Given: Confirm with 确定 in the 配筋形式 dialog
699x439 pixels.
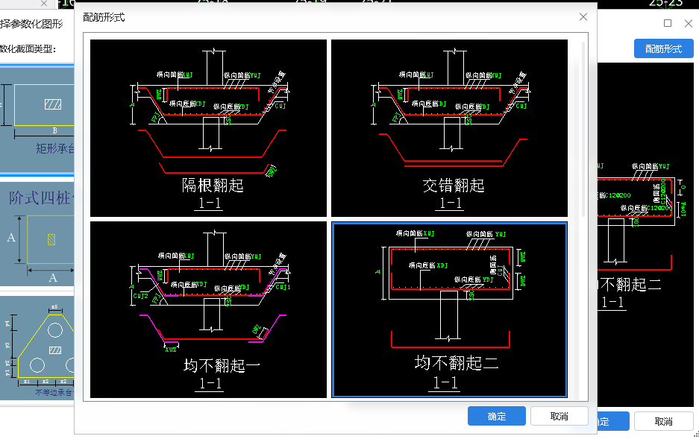Looking at the screenshot, I should tap(497, 416).
